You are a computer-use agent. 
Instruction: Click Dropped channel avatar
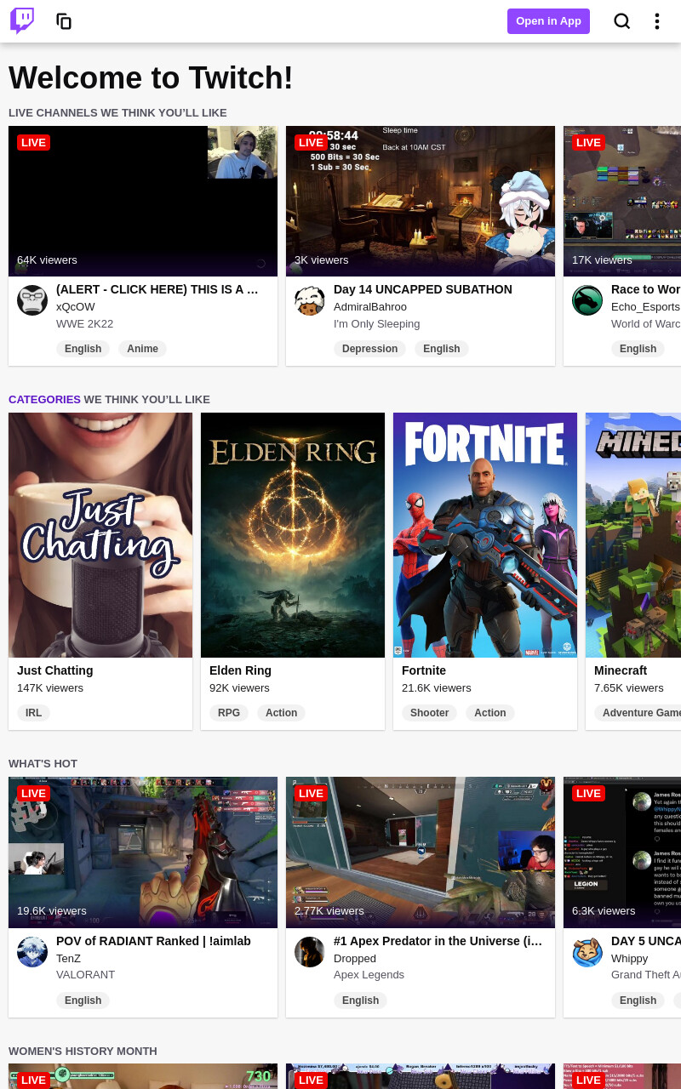[310, 952]
